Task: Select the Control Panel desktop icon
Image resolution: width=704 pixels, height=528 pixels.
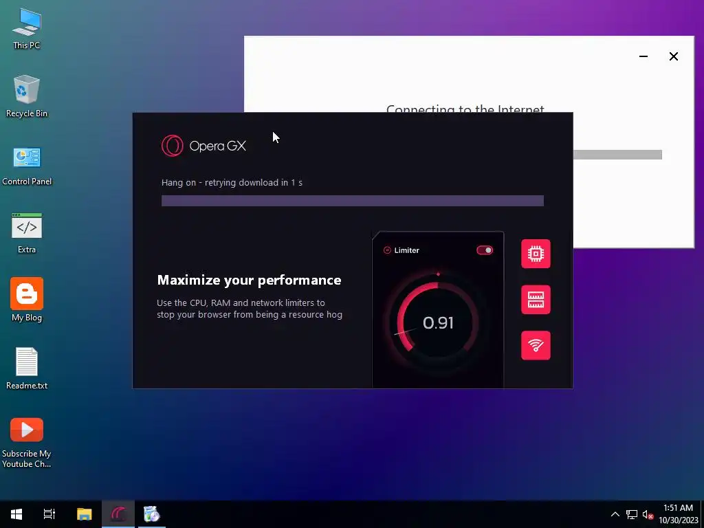Action: coord(27,166)
